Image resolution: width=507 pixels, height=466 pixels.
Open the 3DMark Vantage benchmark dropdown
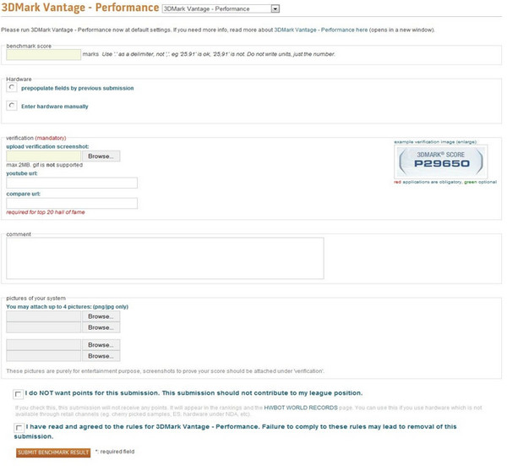coord(220,8)
